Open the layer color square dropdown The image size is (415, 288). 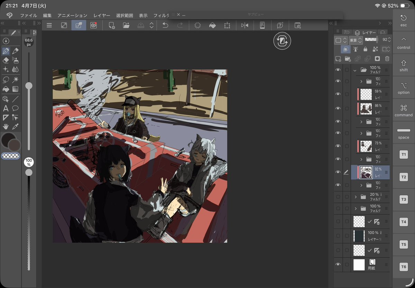[341, 40]
